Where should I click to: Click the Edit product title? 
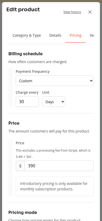pyautogui.click(x=23, y=10)
